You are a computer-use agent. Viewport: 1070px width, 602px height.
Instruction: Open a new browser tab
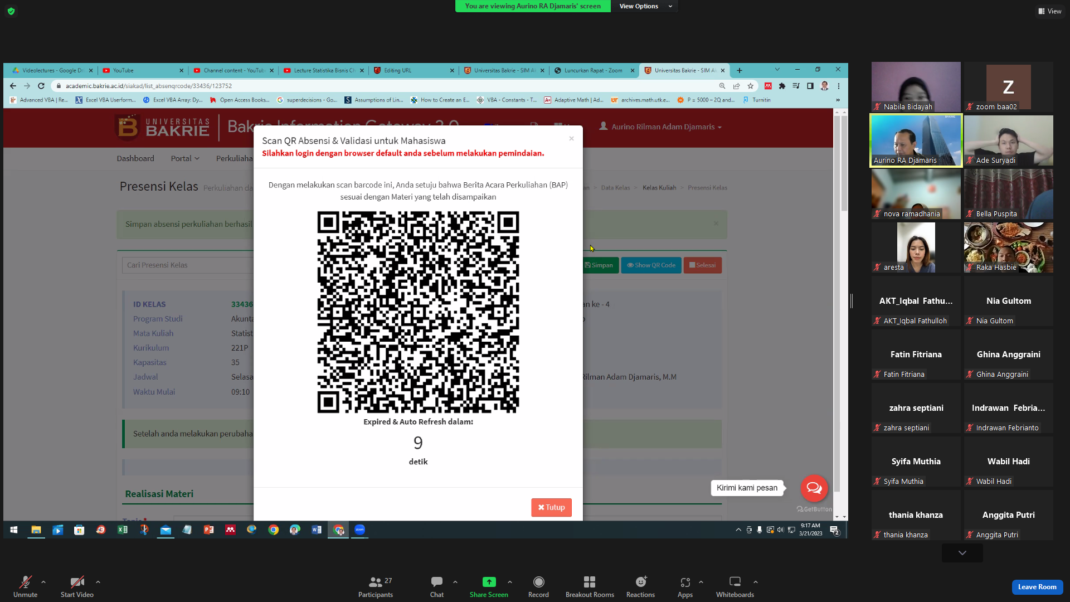(x=740, y=70)
